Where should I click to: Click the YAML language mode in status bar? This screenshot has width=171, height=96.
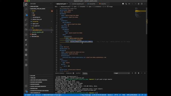coord(124,95)
